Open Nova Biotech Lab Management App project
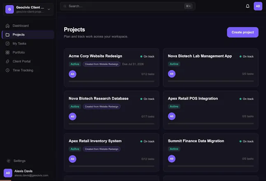This screenshot has height=181, width=266. tap(200, 56)
